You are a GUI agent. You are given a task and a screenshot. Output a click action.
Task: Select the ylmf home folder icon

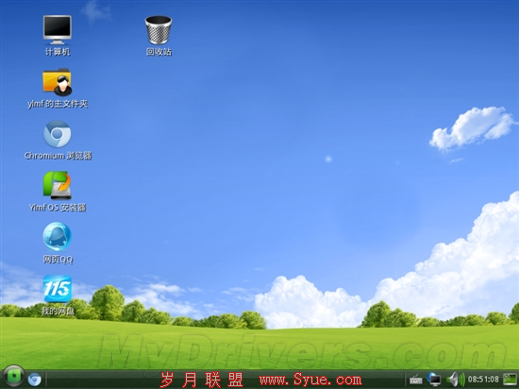coord(58,82)
